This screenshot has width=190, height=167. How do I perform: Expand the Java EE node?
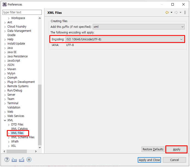coord(5,52)
